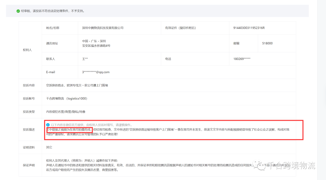Select address line 中国 - 广东 - 深圳
This screenshot has height=180, width=326.
pyautogui.click(x=94, y=41)
